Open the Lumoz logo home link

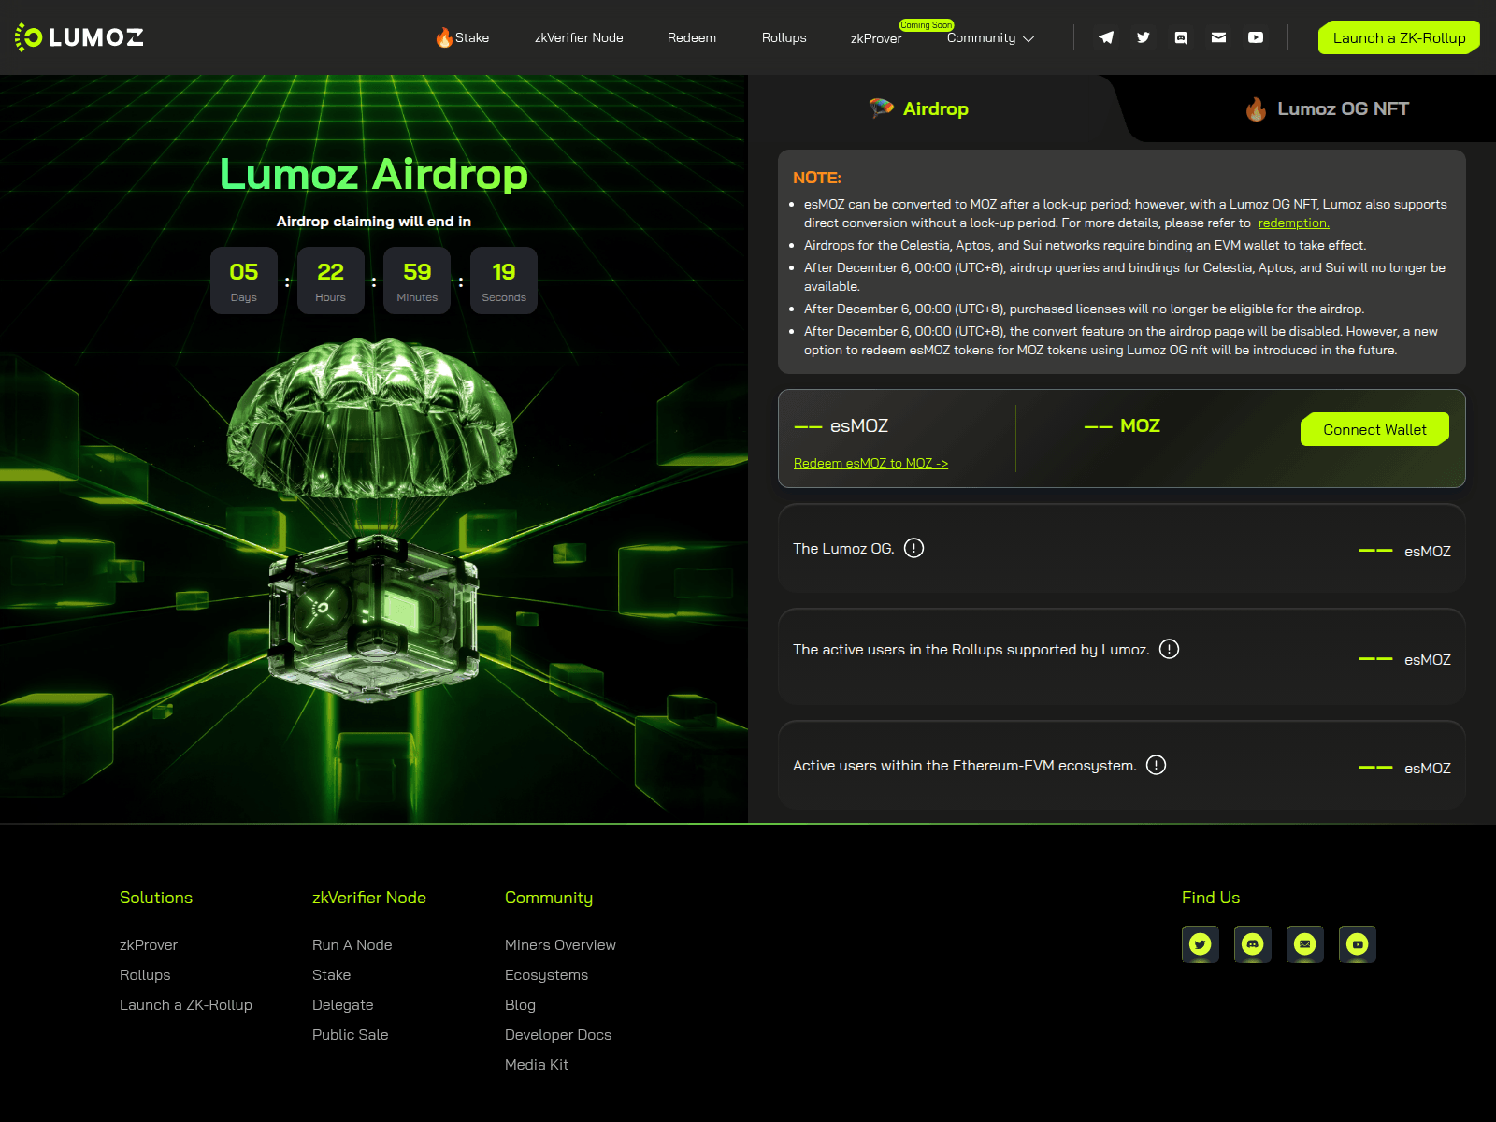pyautogui.click(x=79, y=37)
